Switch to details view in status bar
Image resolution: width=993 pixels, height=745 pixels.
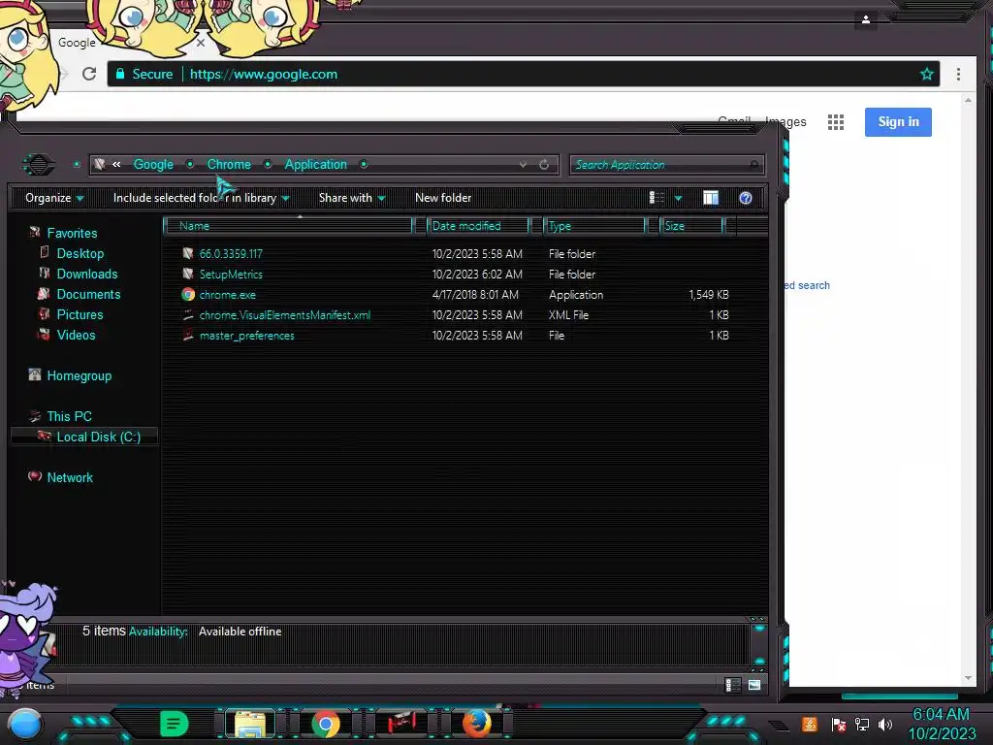(x=733, y=685)
